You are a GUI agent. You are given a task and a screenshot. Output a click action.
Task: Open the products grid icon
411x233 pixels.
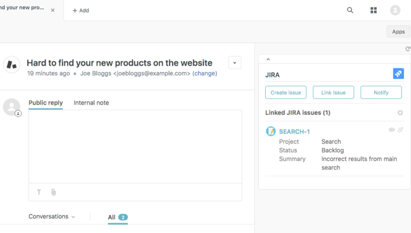coord(374,10)
